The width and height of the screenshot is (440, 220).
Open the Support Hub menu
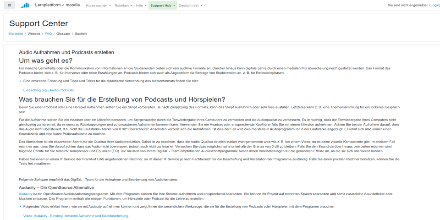pyautogui.click(x=162, y=5)
